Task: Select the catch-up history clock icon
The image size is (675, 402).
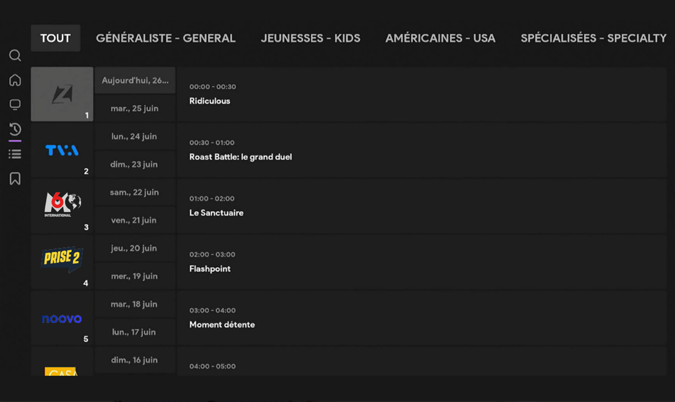Action: 15,129
